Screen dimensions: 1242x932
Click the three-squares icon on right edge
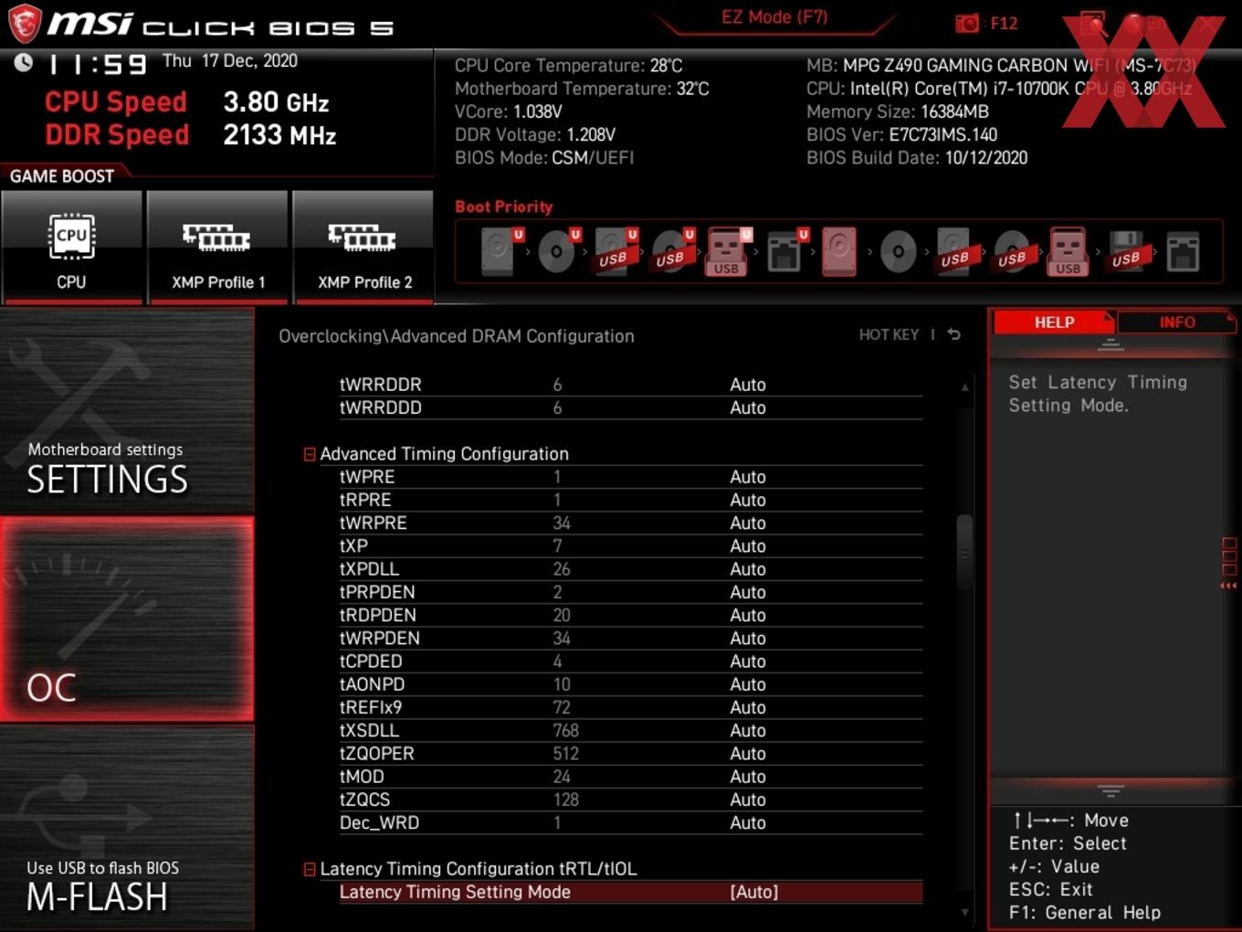point(1229,556)
